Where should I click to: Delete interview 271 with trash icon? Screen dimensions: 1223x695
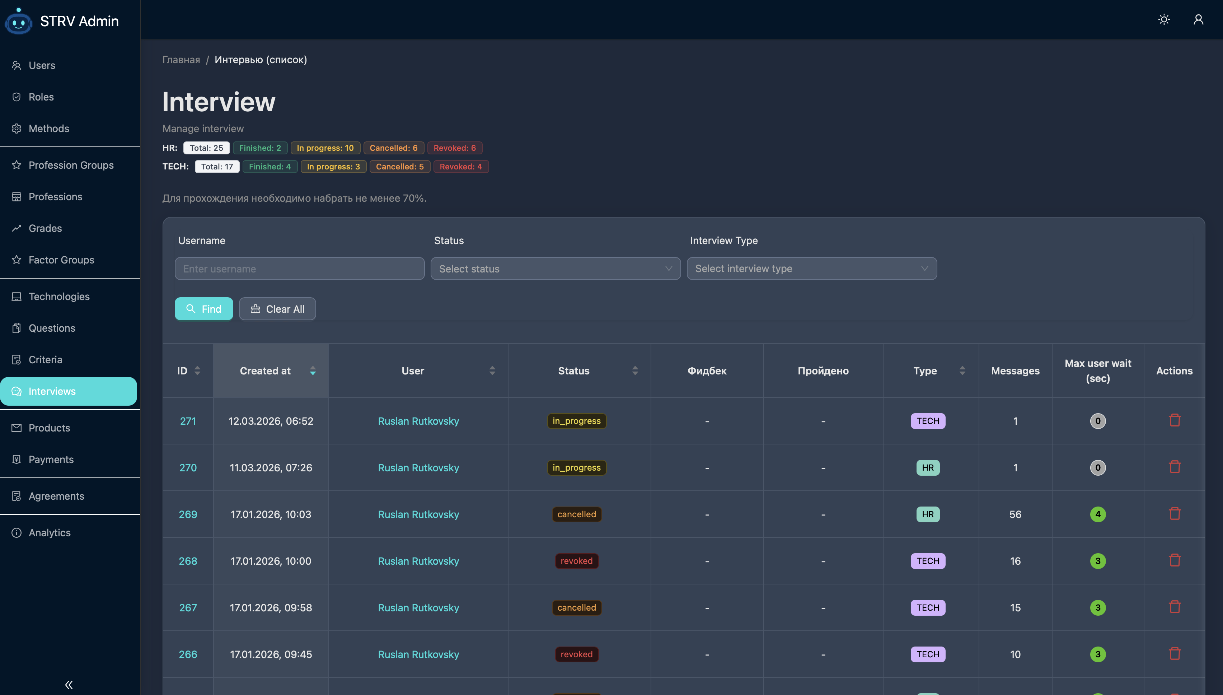point(1174,420)
